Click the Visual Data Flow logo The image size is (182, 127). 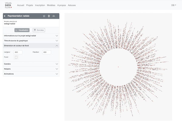8,5
